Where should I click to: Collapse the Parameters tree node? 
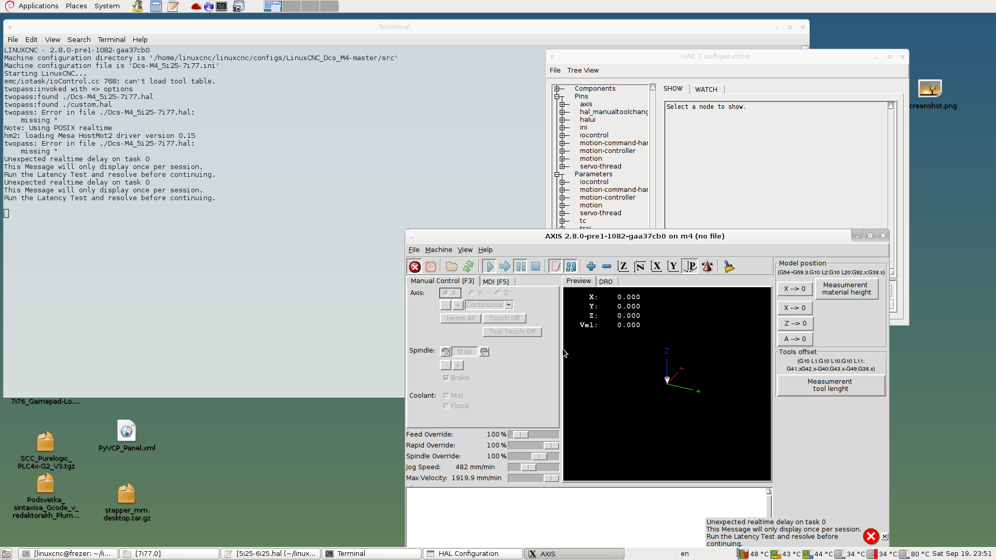pyautogui.click(x=557, y=174)
